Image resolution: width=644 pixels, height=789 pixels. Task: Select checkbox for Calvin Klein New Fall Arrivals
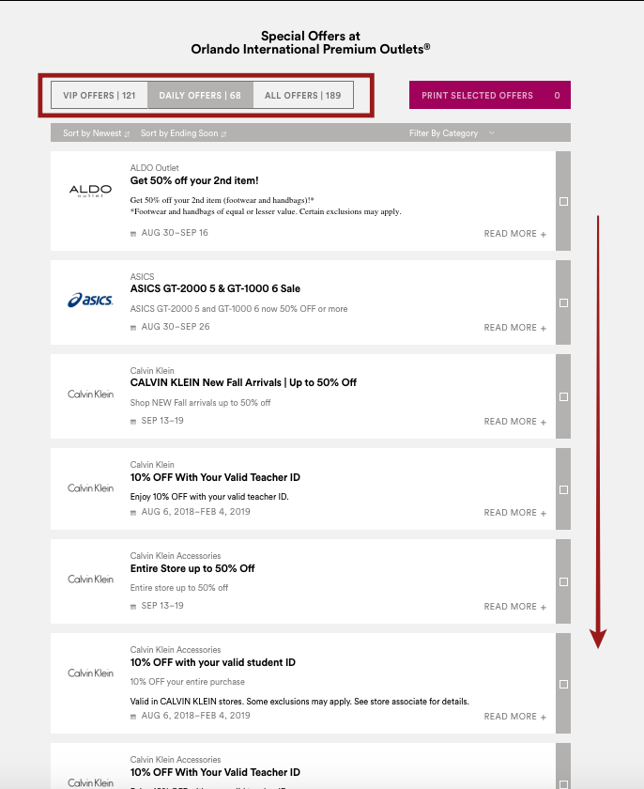coord(563,397)
